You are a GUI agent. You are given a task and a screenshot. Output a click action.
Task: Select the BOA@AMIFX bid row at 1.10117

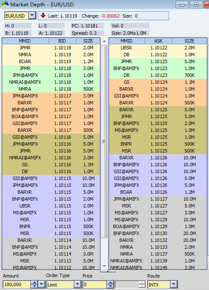[51, 116]
